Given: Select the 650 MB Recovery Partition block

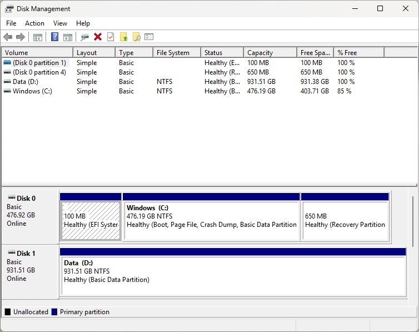Looking at the screenshot, I should tap(345, 217).
